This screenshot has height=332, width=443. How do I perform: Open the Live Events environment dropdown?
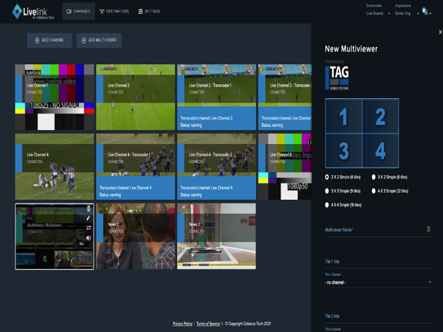pyautogui.click(x=377, y=13)
